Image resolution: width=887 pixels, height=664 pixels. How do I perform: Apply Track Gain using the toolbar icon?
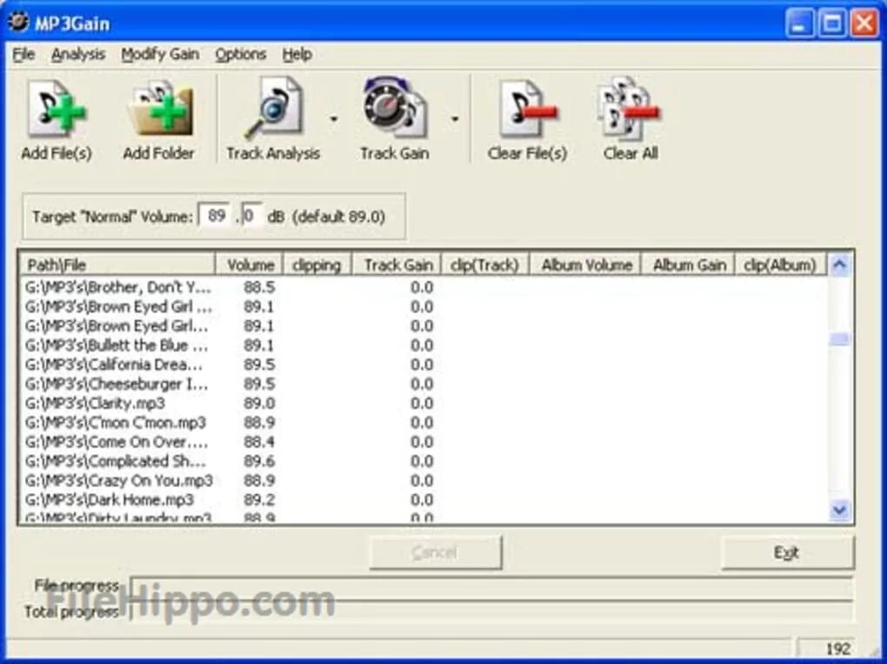pyautogui.click(x=394, y=108)
